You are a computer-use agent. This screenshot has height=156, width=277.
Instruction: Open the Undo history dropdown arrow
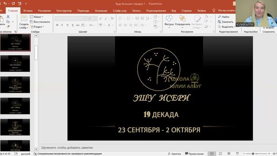9,4
